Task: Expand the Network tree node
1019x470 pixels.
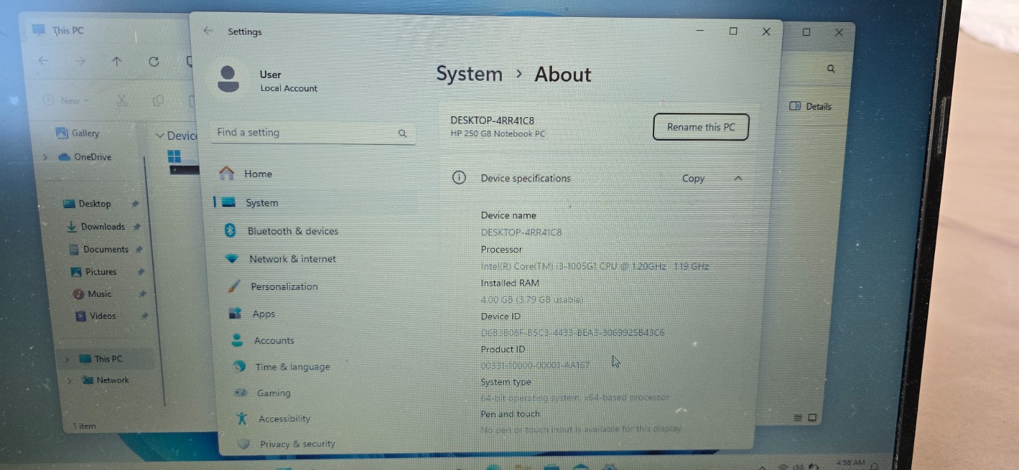Action: (x=69, y=380)
